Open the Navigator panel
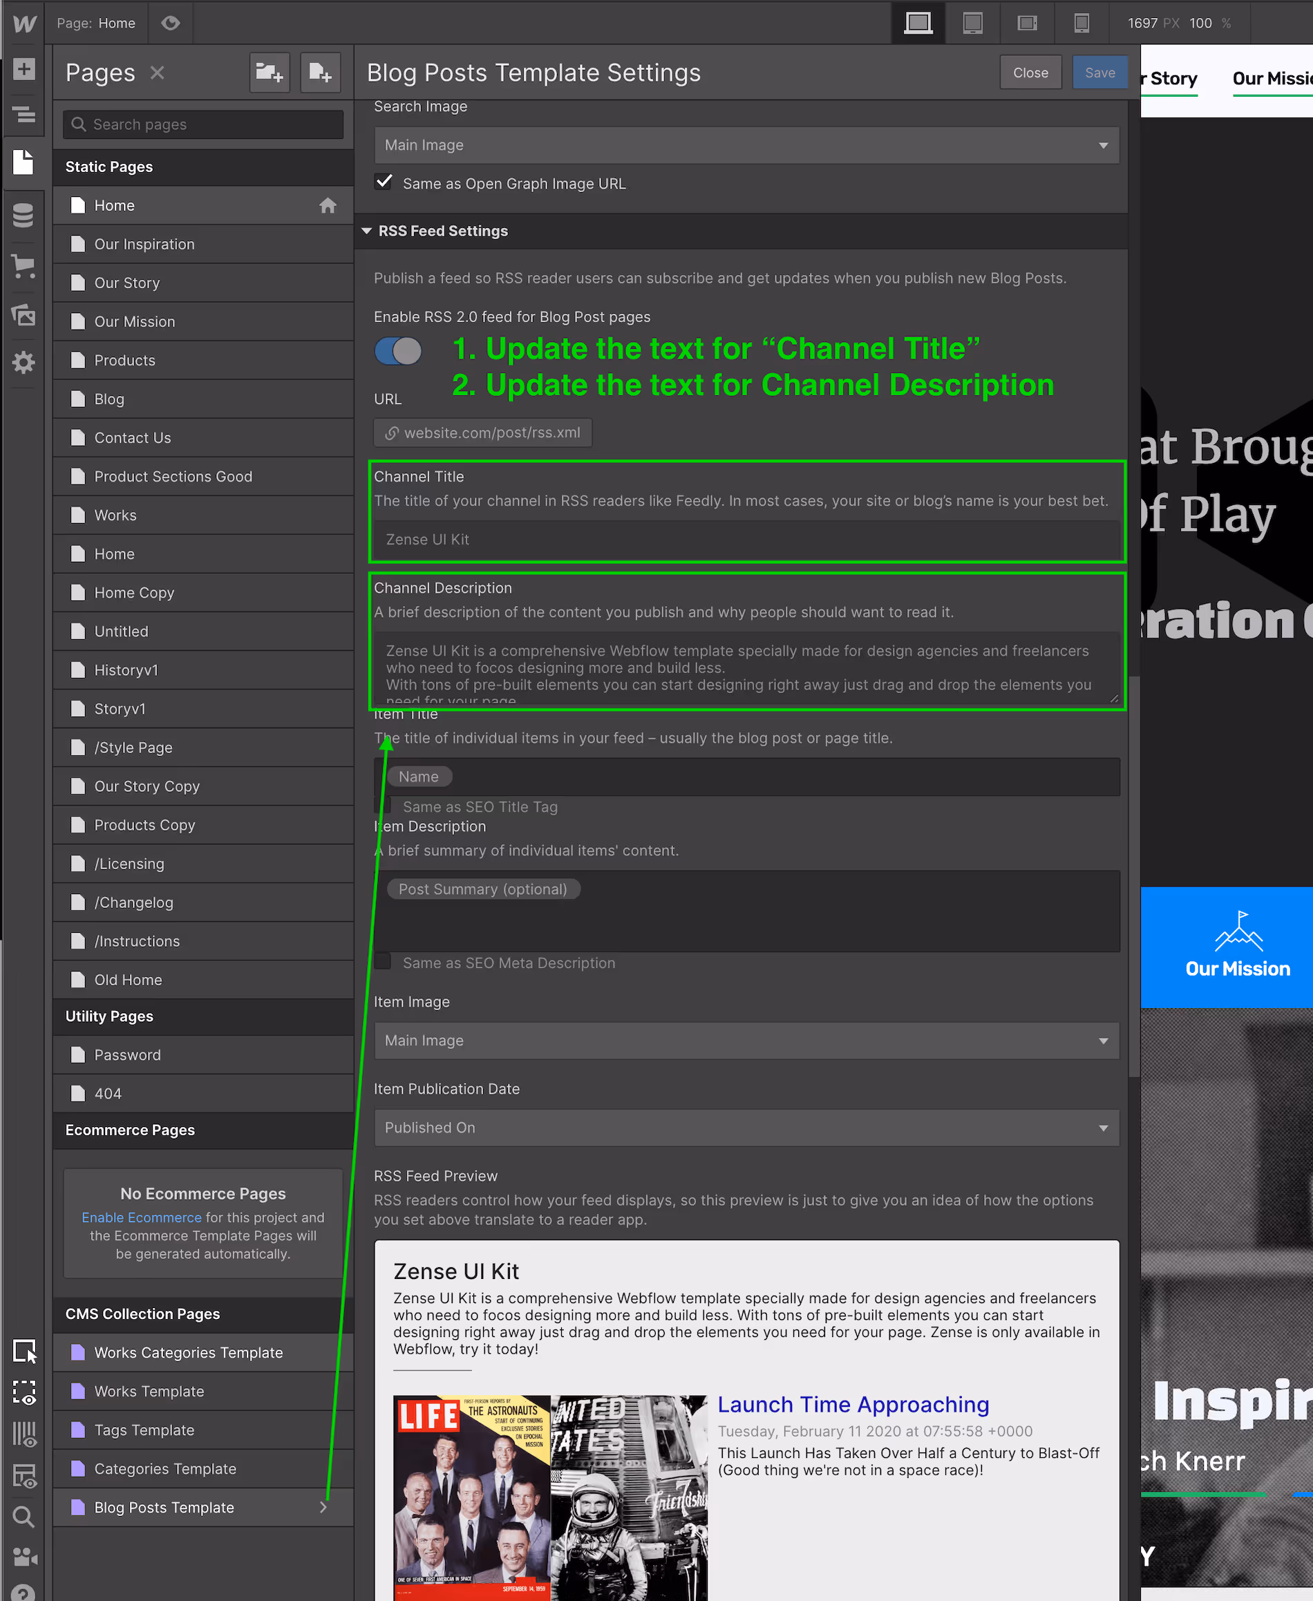 click(x=23, y=115)
